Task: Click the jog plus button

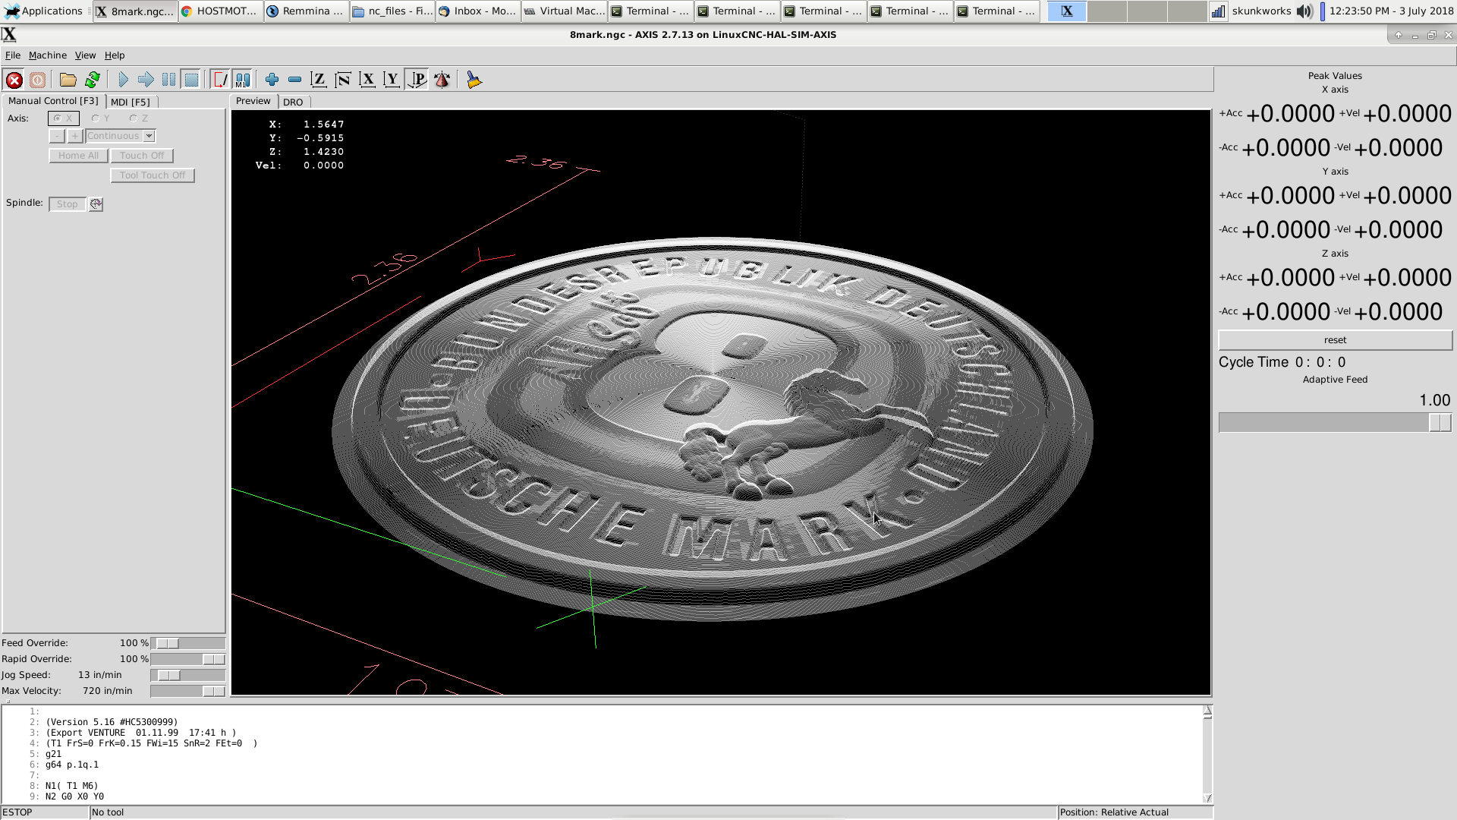Action: (x=75, y=136)
